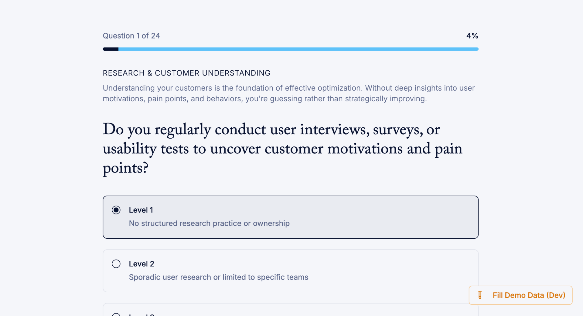Click the dark filled portion of the progress bar
This screenshot has height=316, width=583.
[111, 49]
